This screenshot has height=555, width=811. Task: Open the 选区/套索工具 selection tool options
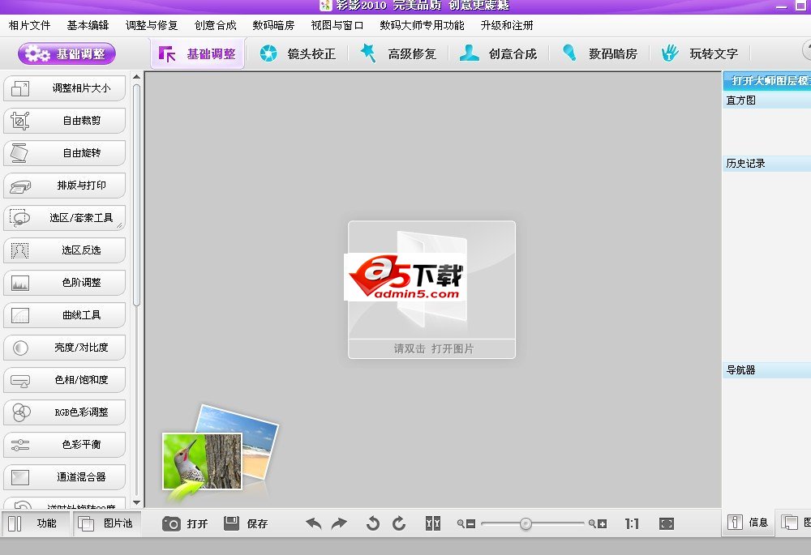(x=65, y=218)
